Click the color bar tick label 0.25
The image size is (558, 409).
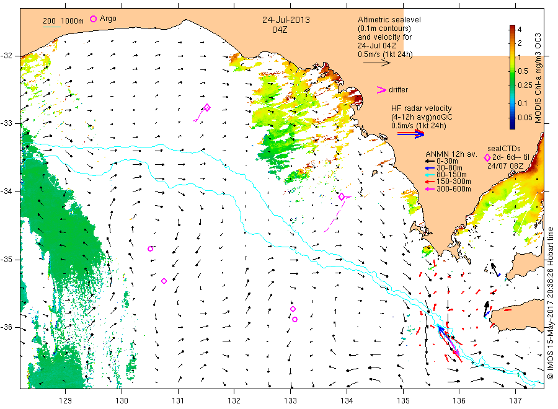click(x=525, y=86)
